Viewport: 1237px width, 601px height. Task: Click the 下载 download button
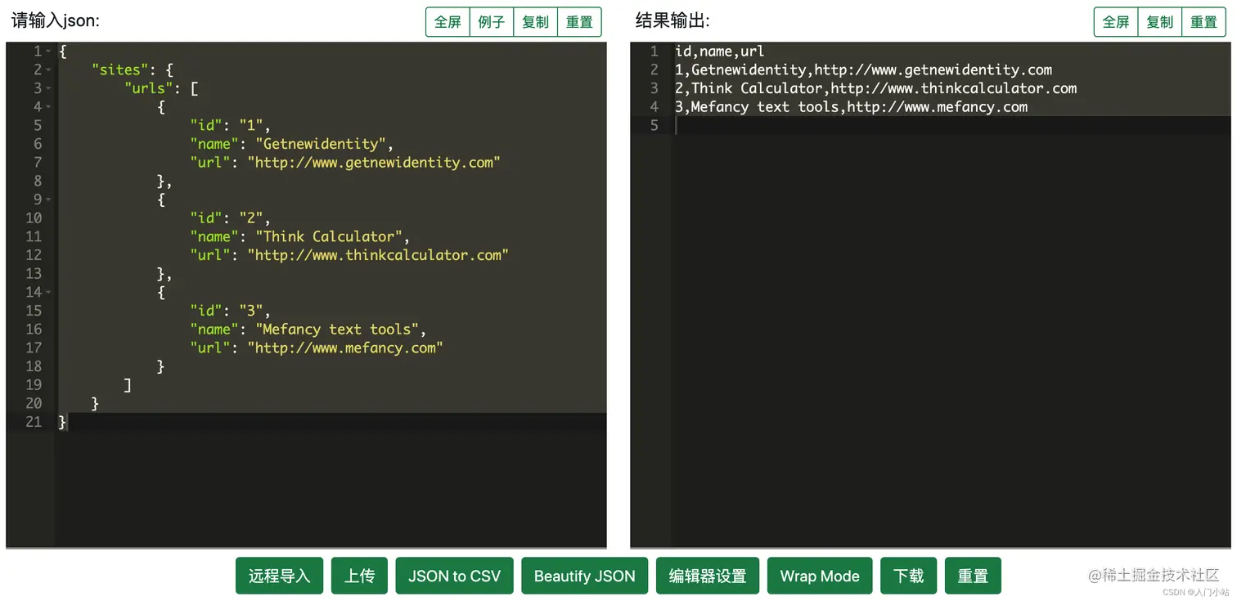[x=908, y=576]
